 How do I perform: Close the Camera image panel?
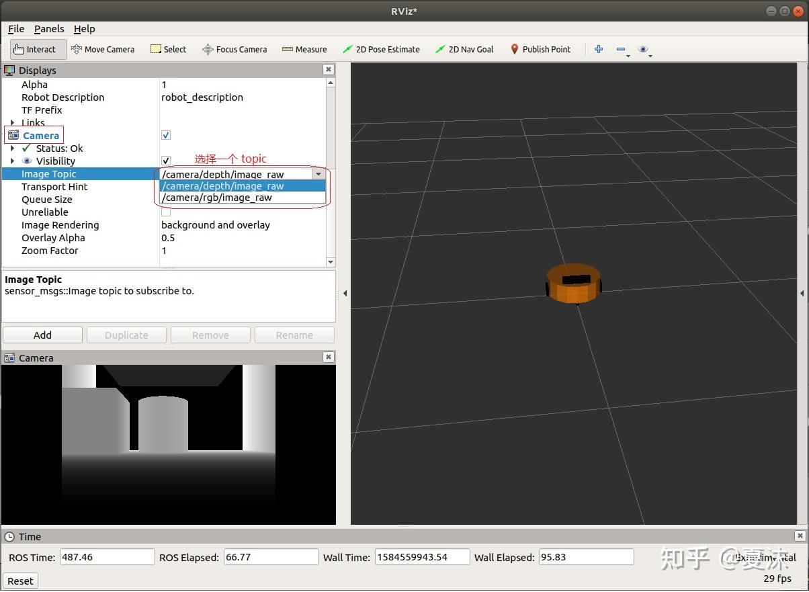(x=328, y=357)
